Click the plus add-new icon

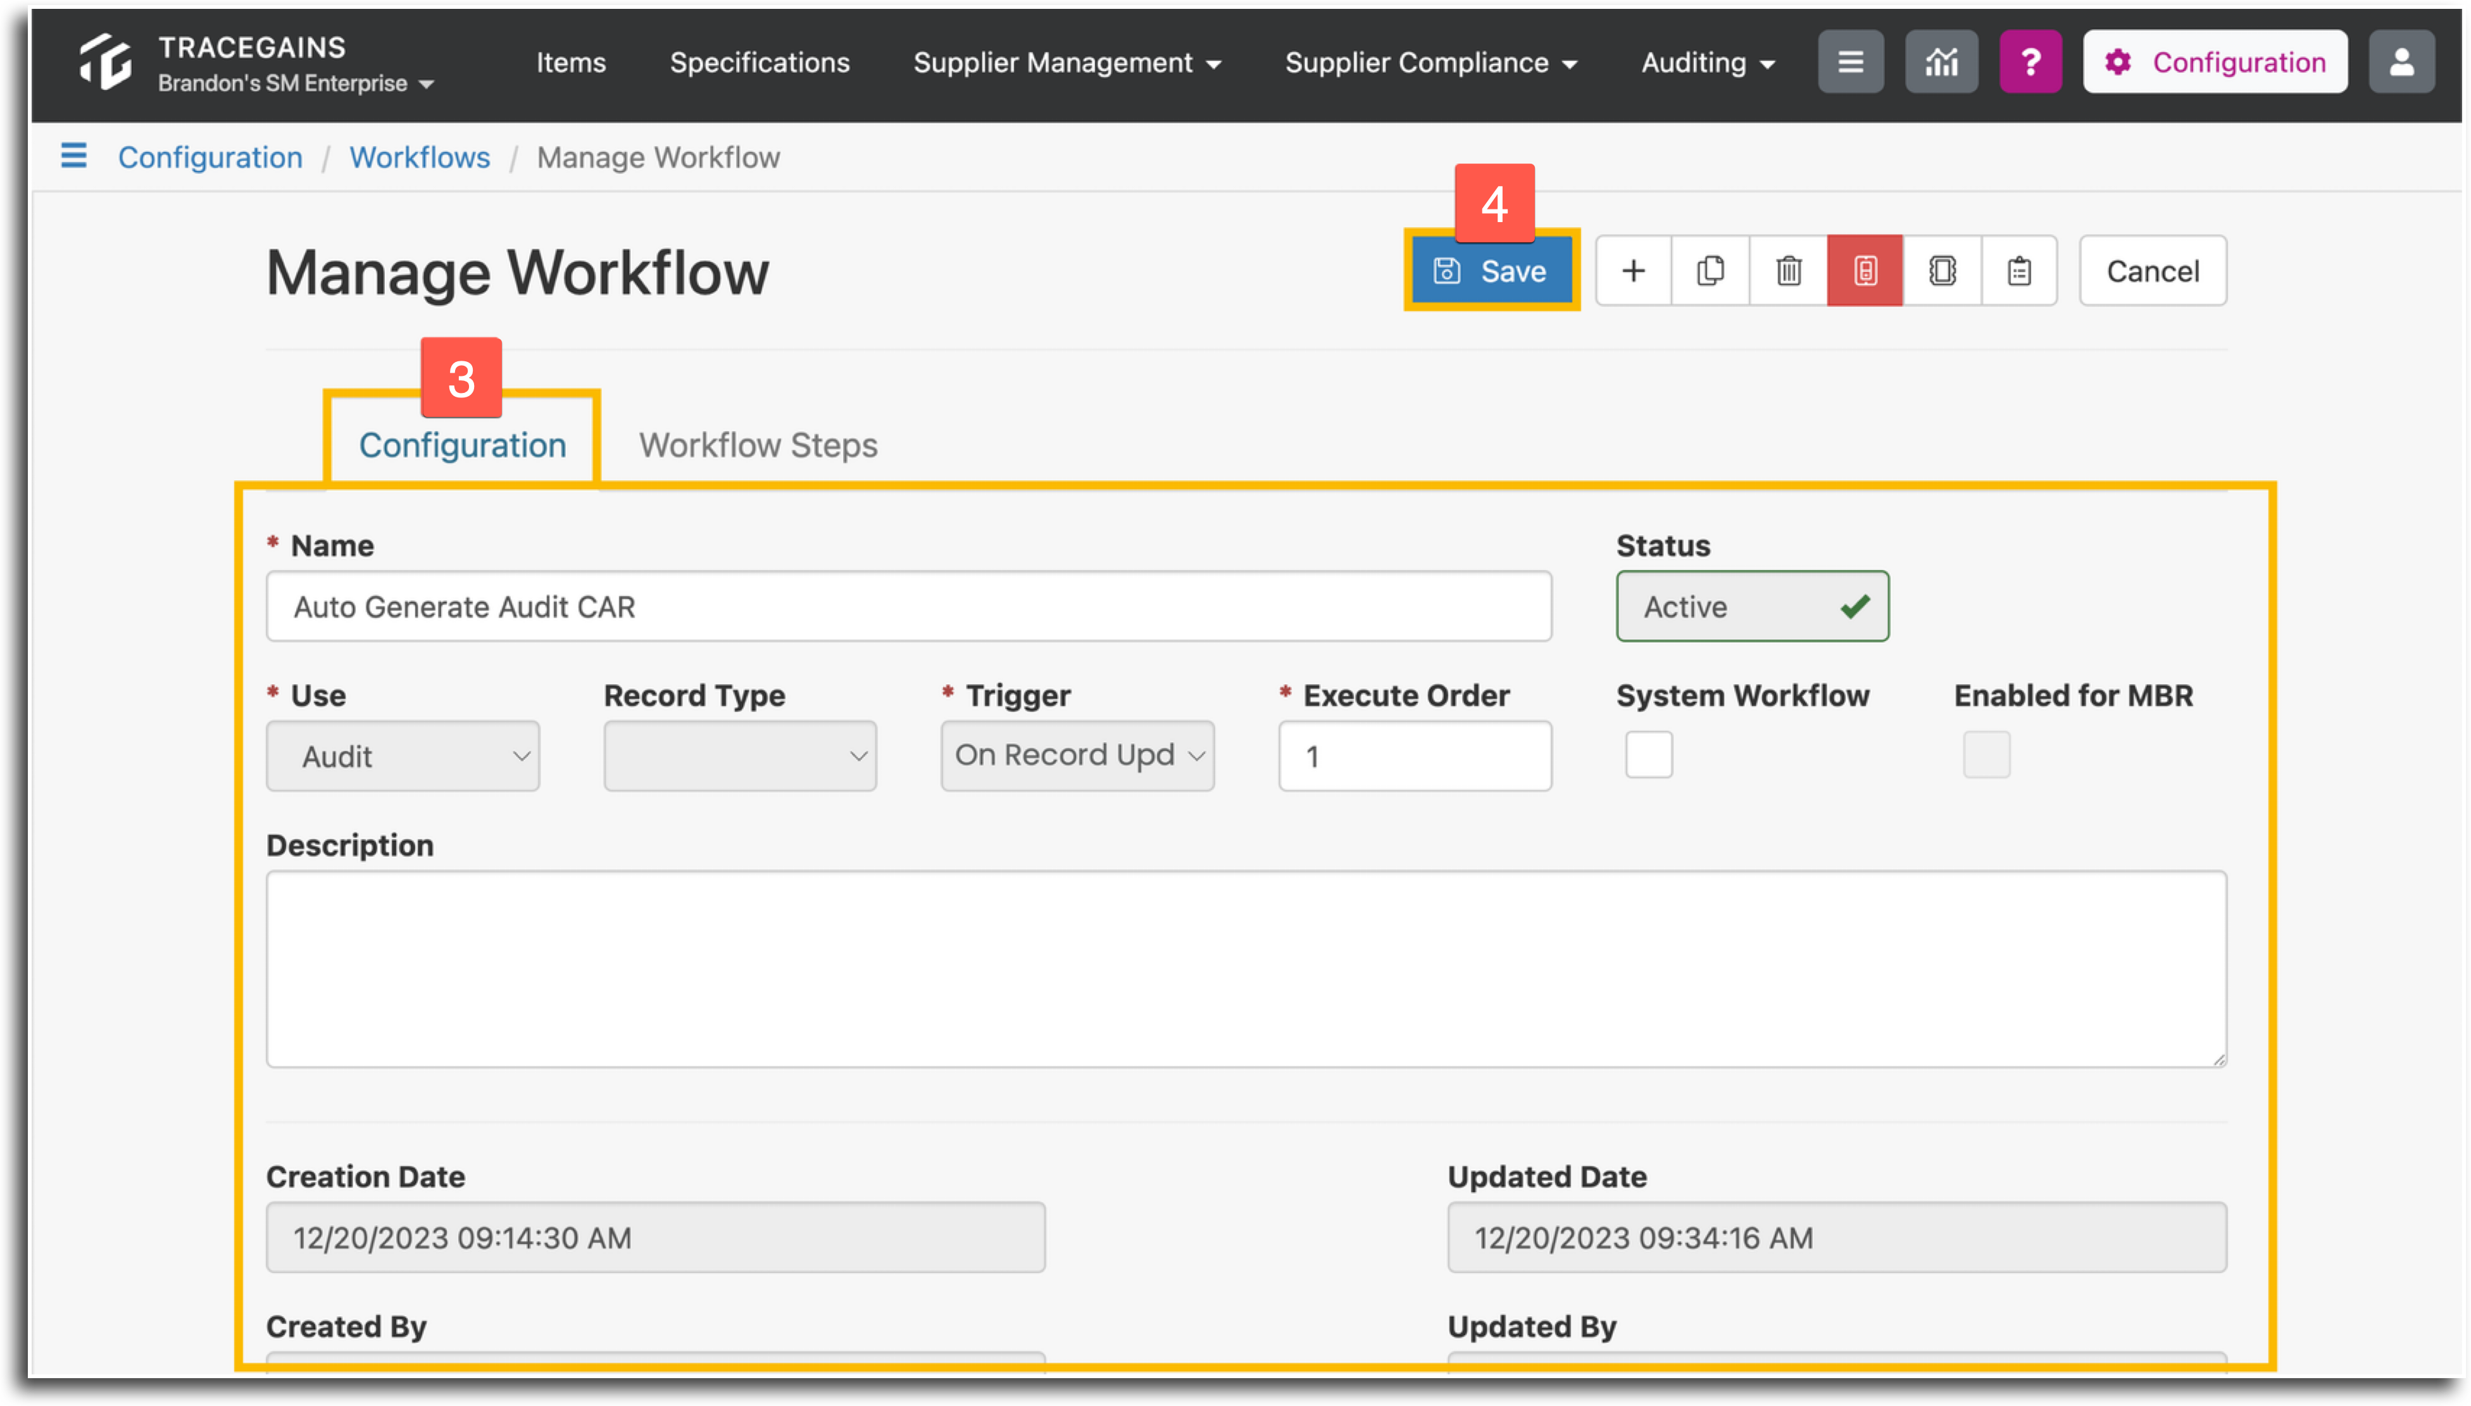coord(1633,271)
